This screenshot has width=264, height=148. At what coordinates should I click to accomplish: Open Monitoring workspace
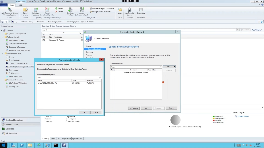21,129
